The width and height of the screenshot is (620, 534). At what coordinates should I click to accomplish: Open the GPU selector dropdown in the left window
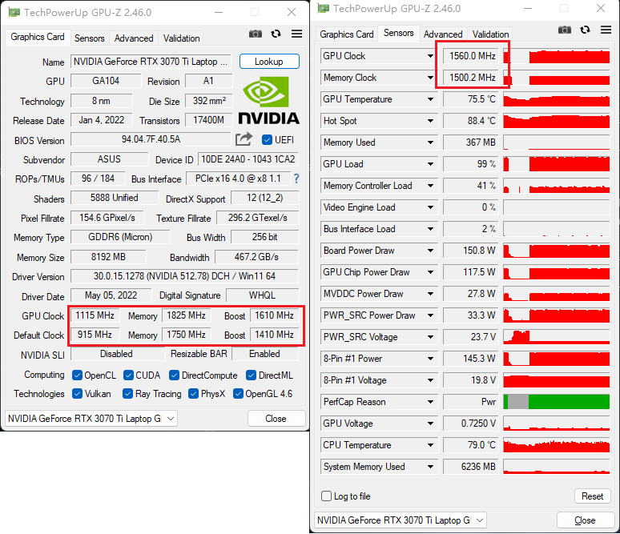pos(91,419)
